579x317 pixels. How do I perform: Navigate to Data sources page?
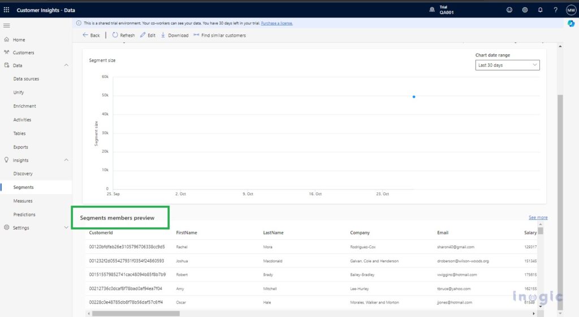point(26,79)
